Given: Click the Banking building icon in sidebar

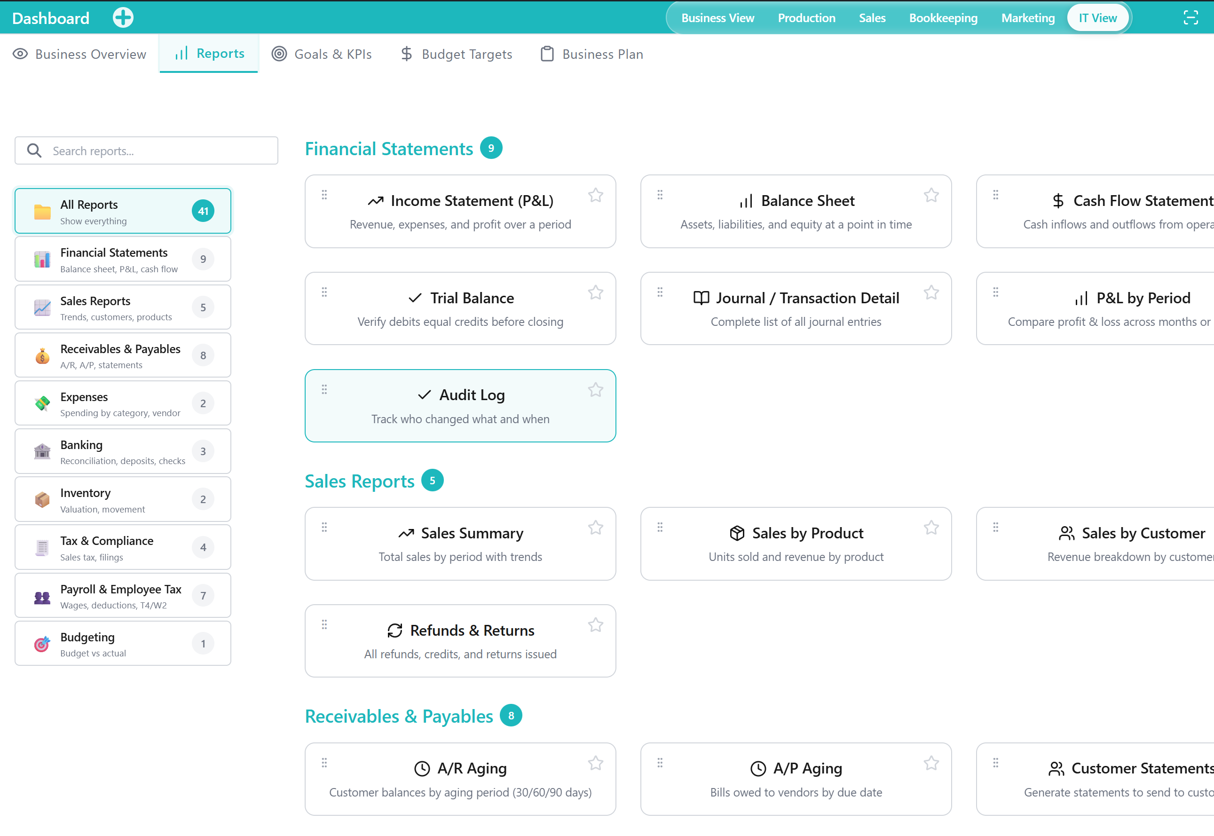Looking at the screenshot, I should click(x=42, y=451).
